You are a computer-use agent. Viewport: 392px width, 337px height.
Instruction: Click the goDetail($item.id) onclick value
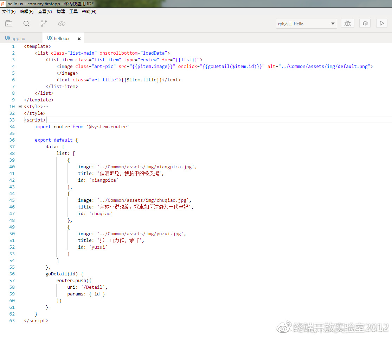click(232, 66)
